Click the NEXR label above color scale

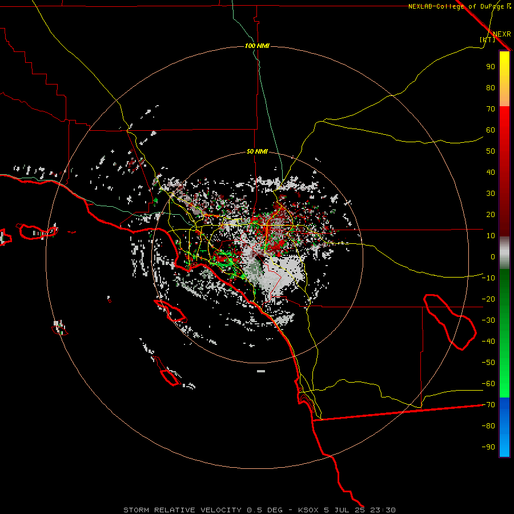click(x=502, y=34)
